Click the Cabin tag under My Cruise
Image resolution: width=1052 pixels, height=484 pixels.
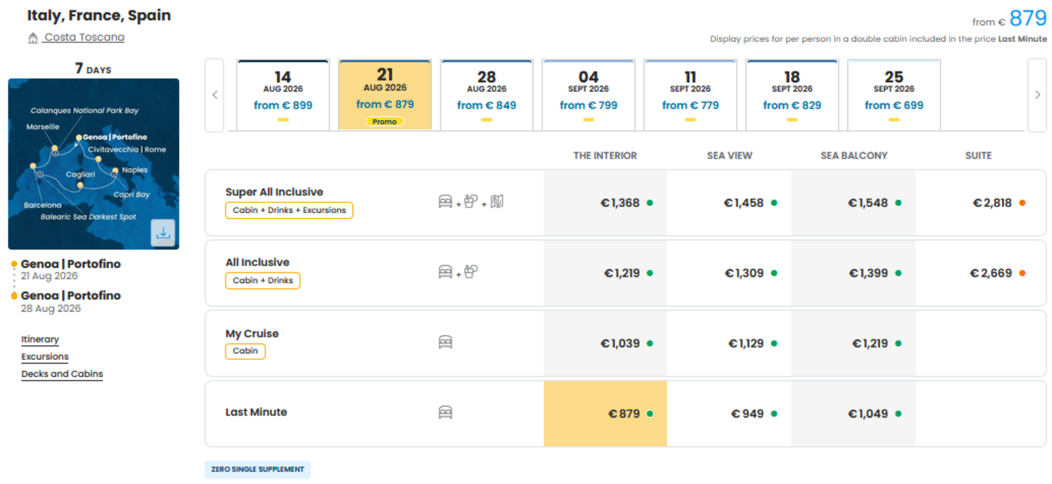coord(245,351)
